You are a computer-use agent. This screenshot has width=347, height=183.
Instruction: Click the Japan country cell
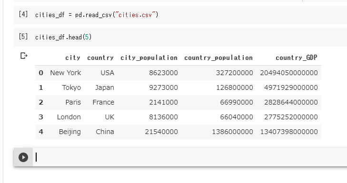(x=105, y=87)
